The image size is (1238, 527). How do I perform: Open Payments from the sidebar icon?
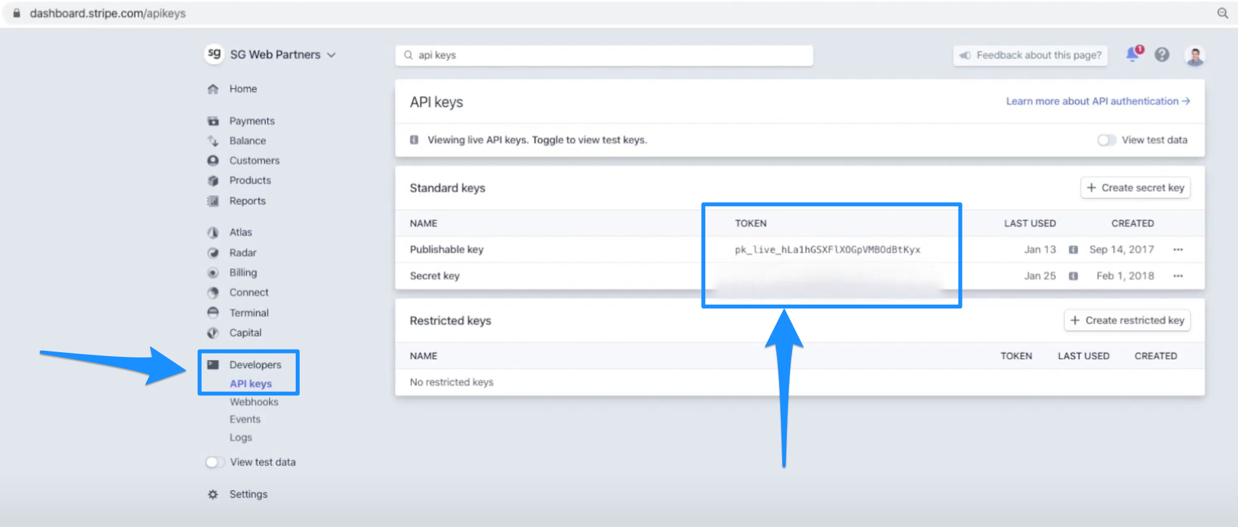(x=213, y=121)
